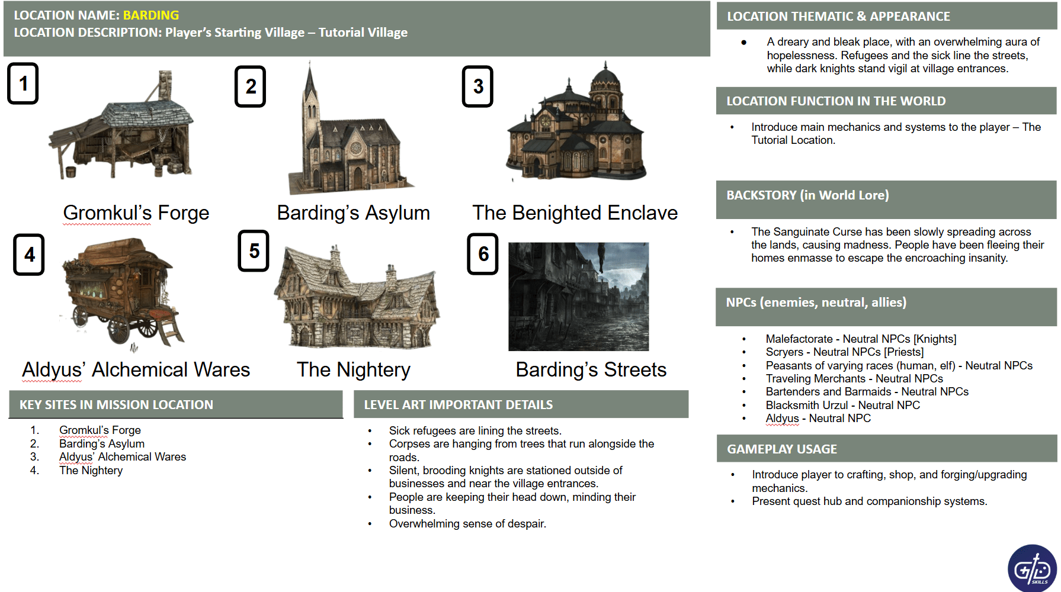Select the number 4 badge beside the wagon

(29, 255)
